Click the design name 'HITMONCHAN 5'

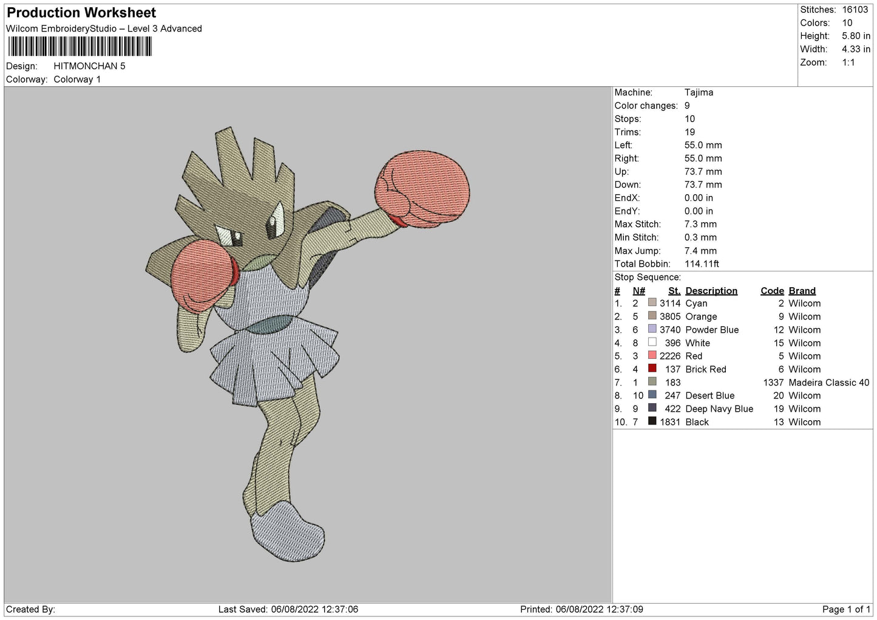[89, 66]
